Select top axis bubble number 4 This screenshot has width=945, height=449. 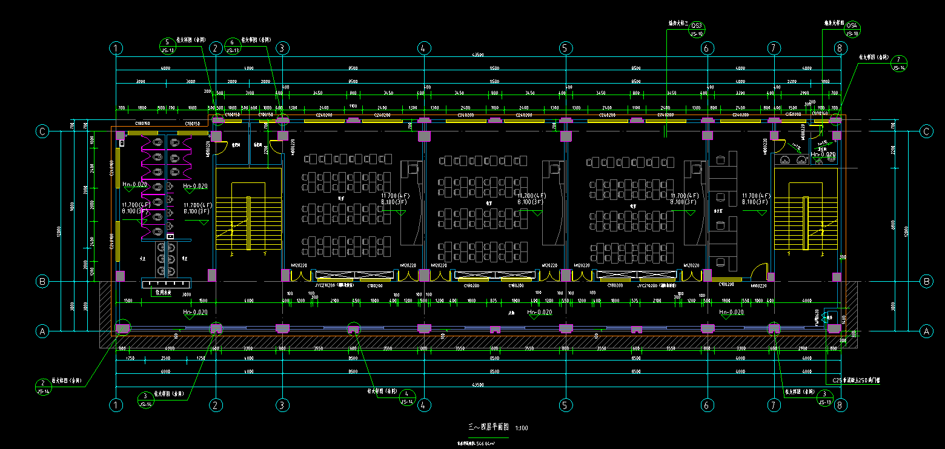coord(424,47)
